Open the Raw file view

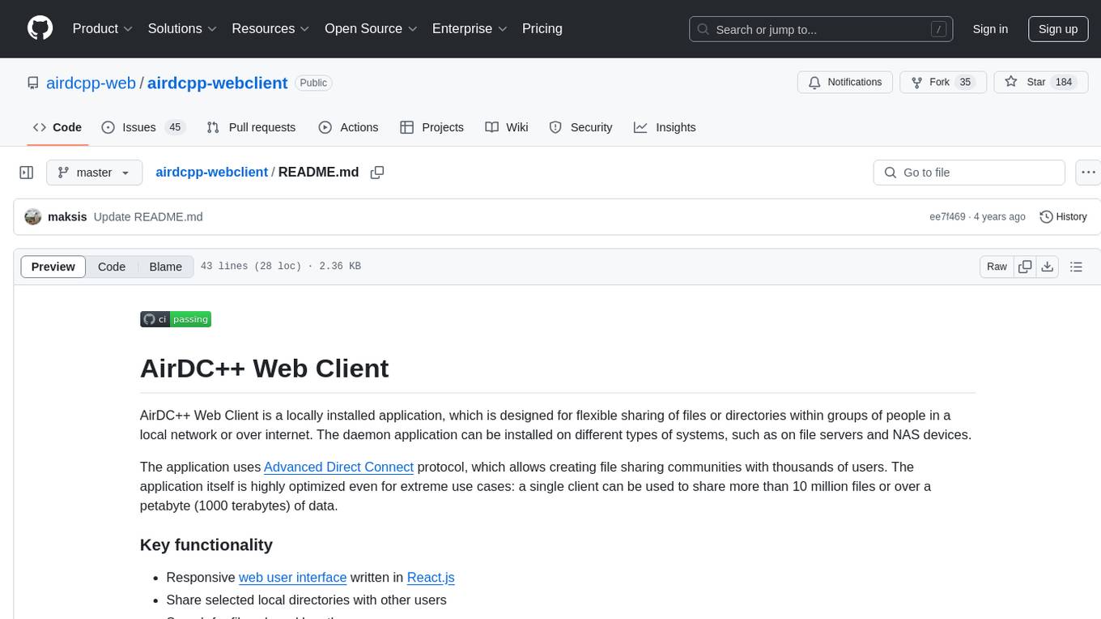point(997,267)
